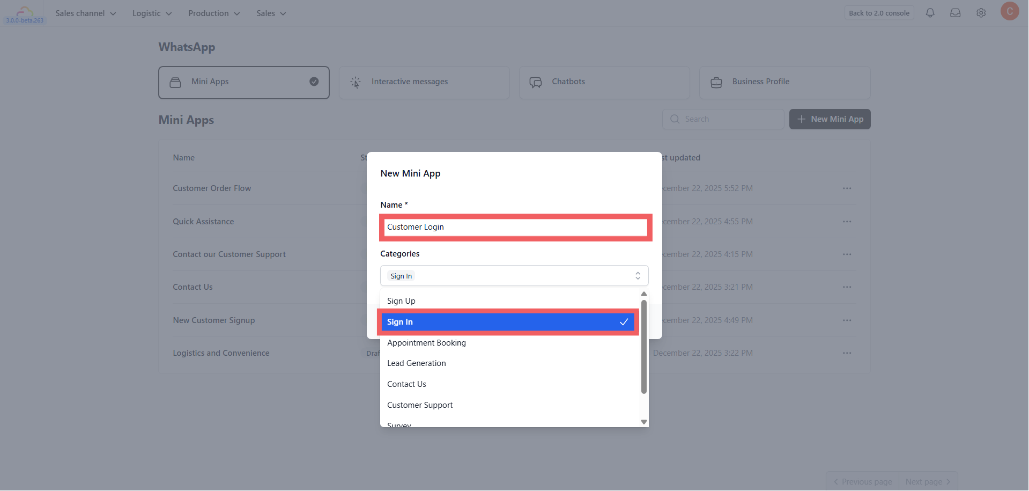The image size is (1029, 491).
Task: Open more options for Logistics and Convenience
Action: [x=847, y=353]
